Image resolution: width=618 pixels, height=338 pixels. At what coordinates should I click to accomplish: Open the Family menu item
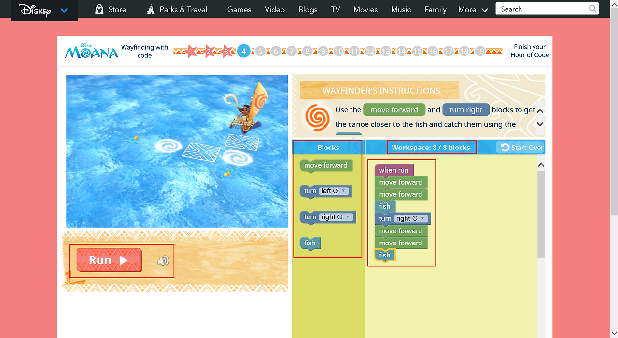pyautogui.click(x=435, y=9)
